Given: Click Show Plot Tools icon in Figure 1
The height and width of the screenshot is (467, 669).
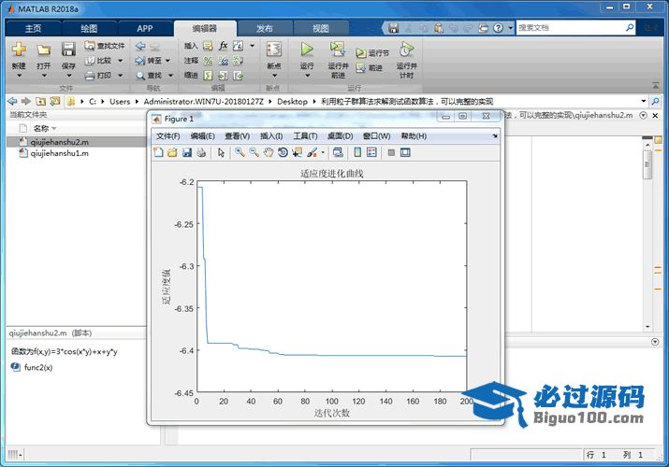Looking at the screenshot, I should (405, 152).
